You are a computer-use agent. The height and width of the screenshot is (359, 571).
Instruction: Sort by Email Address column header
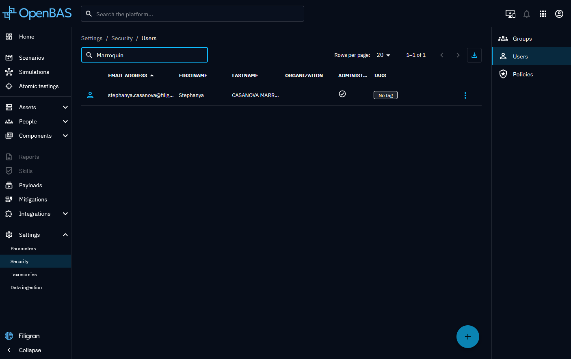pyautogui.click(x=128, y=76)
